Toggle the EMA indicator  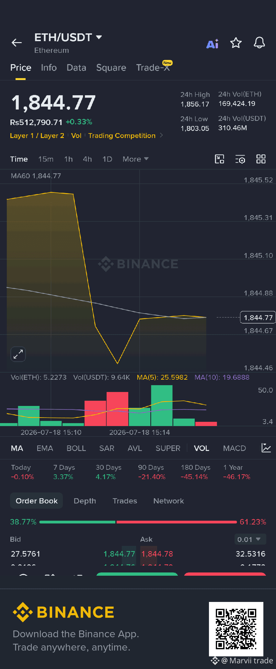coord(45,448)
